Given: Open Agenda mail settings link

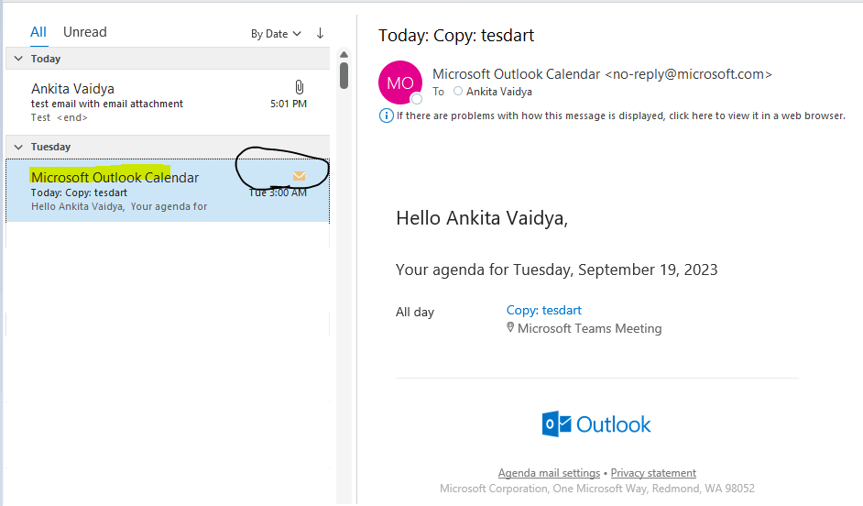Looking at the screenshot, I should tap(549, 473).
